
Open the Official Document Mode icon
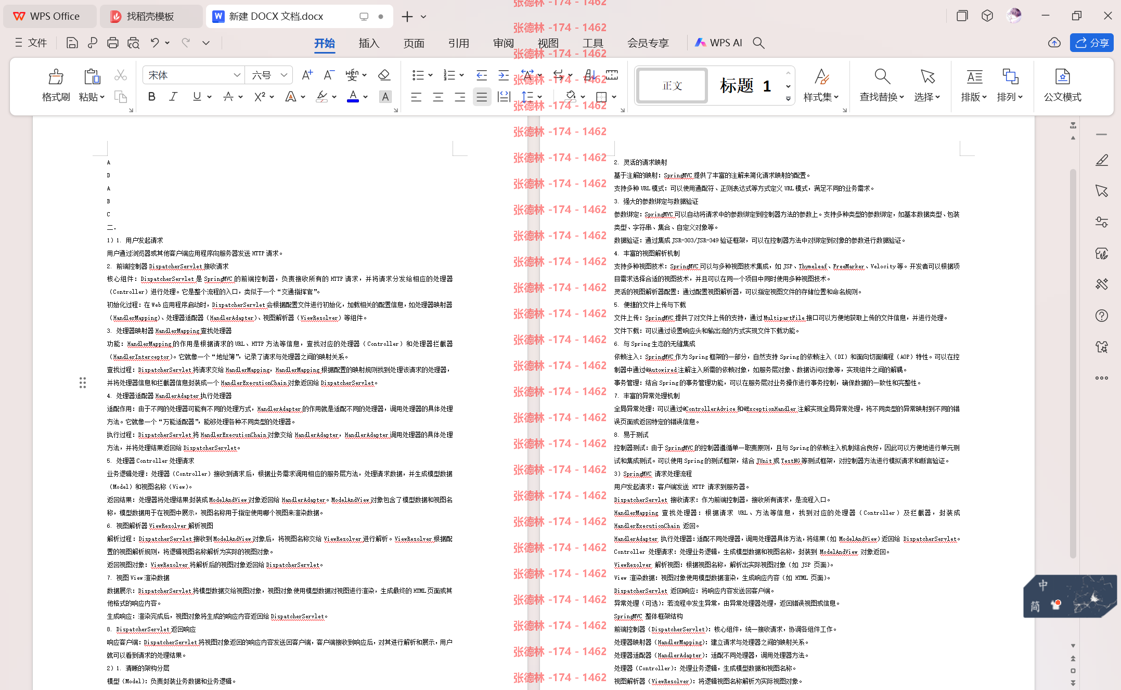click(x=1062, y=86)
